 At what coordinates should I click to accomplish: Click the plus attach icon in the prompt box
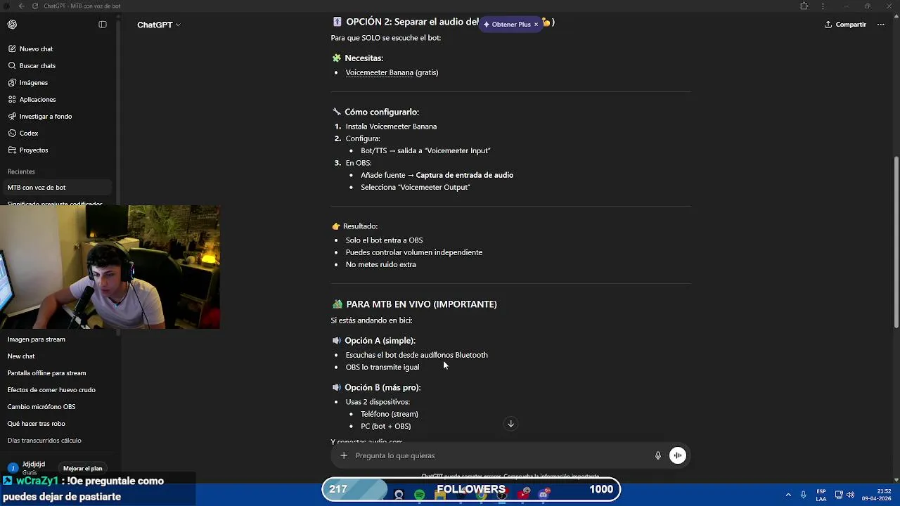click(x=344, y=455)
